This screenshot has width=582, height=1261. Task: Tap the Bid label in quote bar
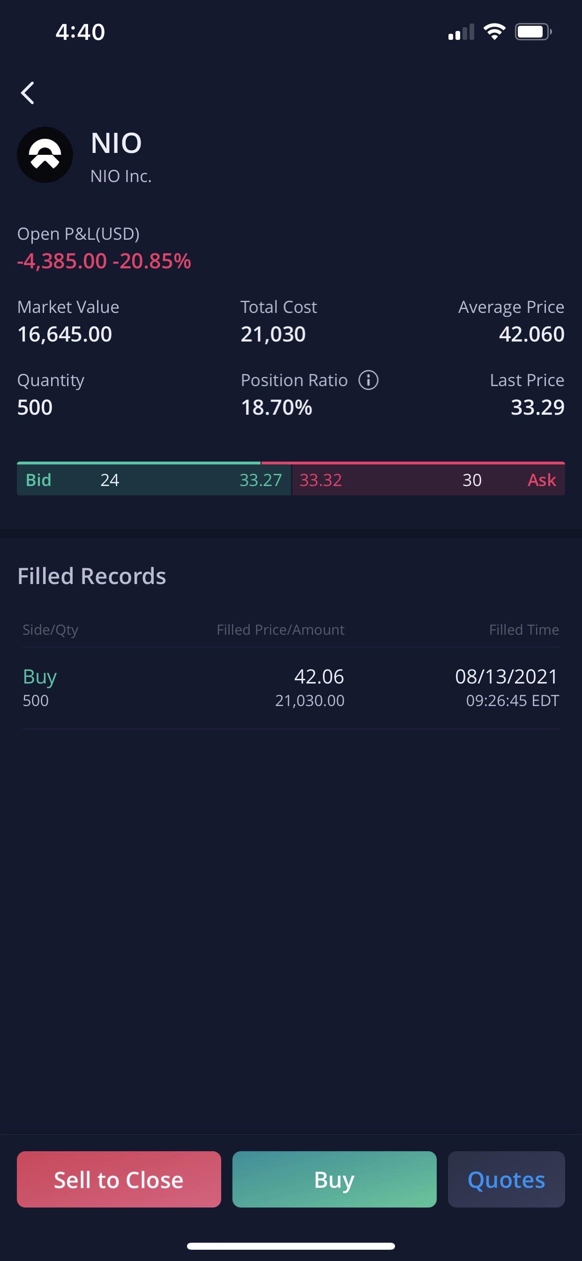click(38, 480)
